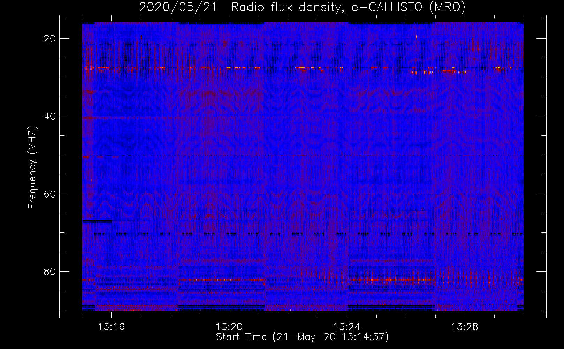
Task: Click the '20' frequency tick label
Action: [x=50, y=39]
